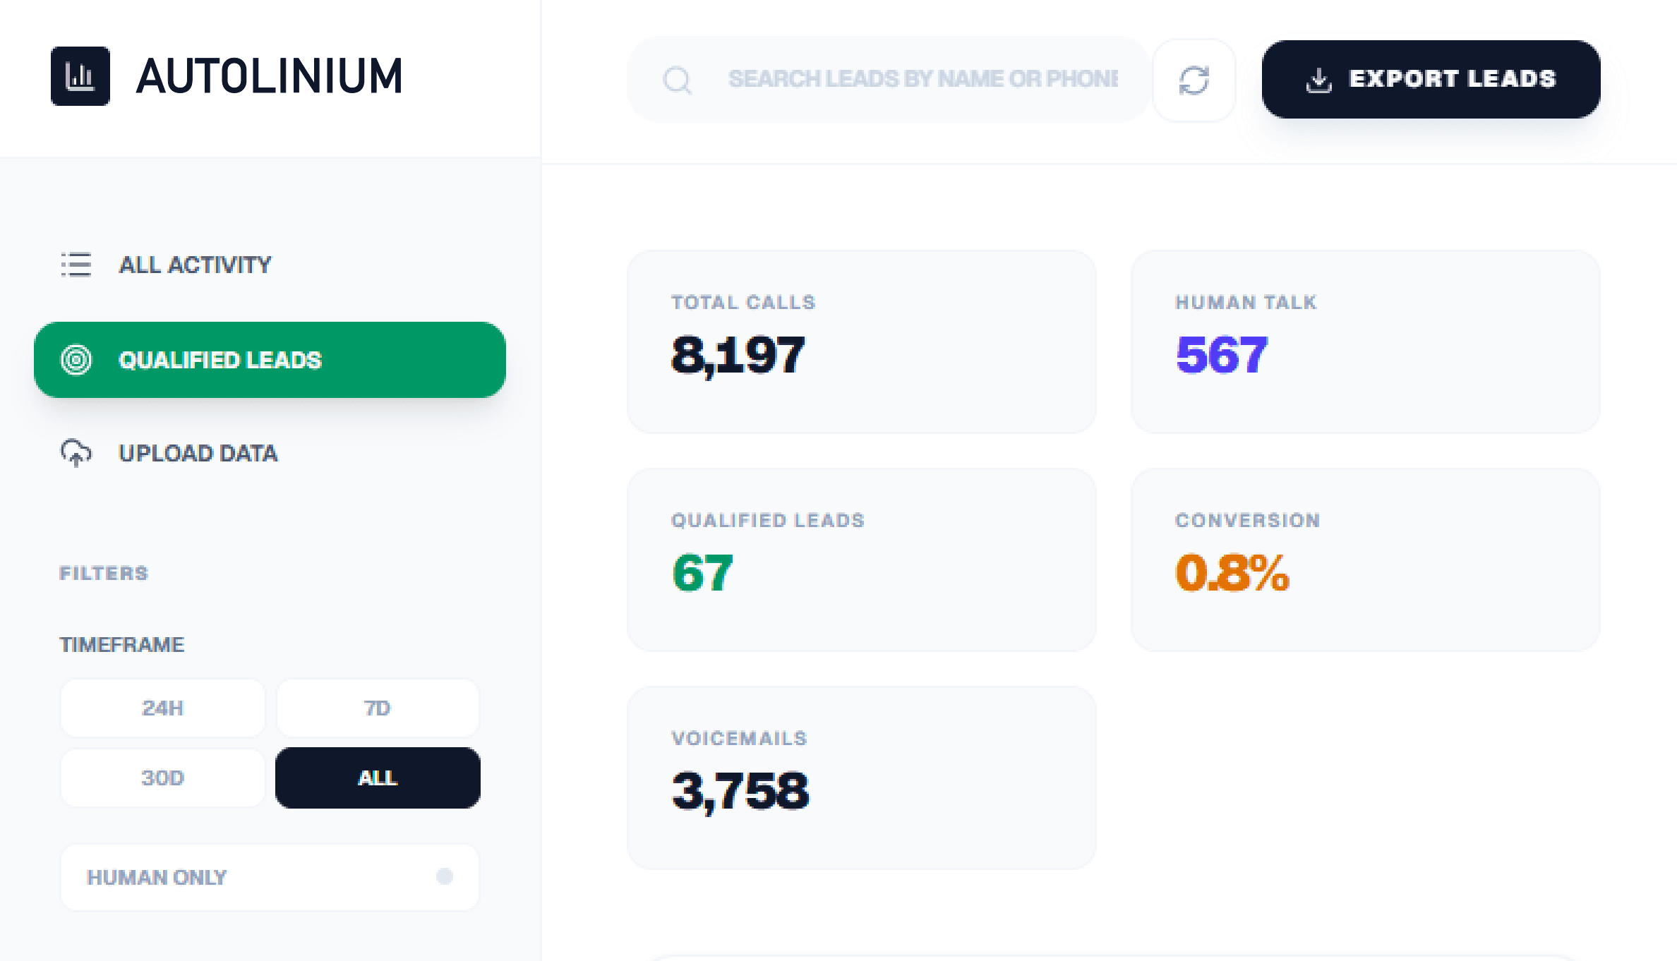Select the 7D timeframe filter
The width and height of the screenshot is (1677, 961).
click(377, 708)
